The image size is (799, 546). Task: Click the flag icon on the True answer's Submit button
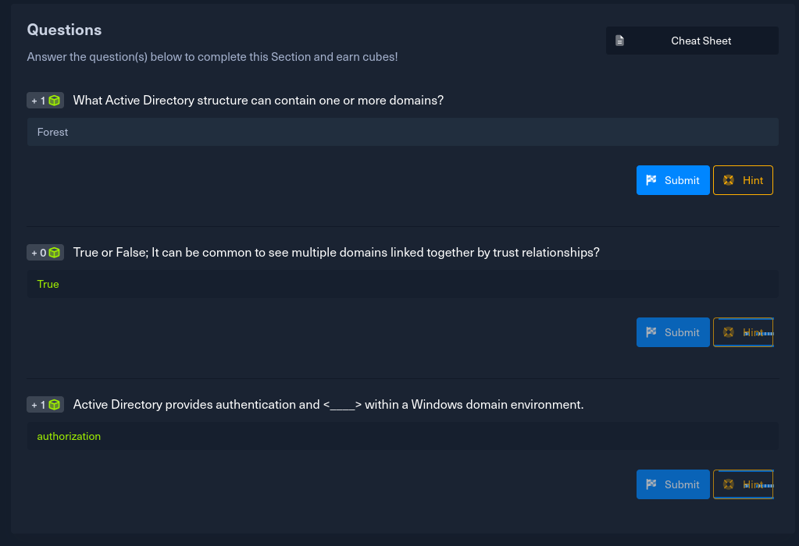coord(651,332)
